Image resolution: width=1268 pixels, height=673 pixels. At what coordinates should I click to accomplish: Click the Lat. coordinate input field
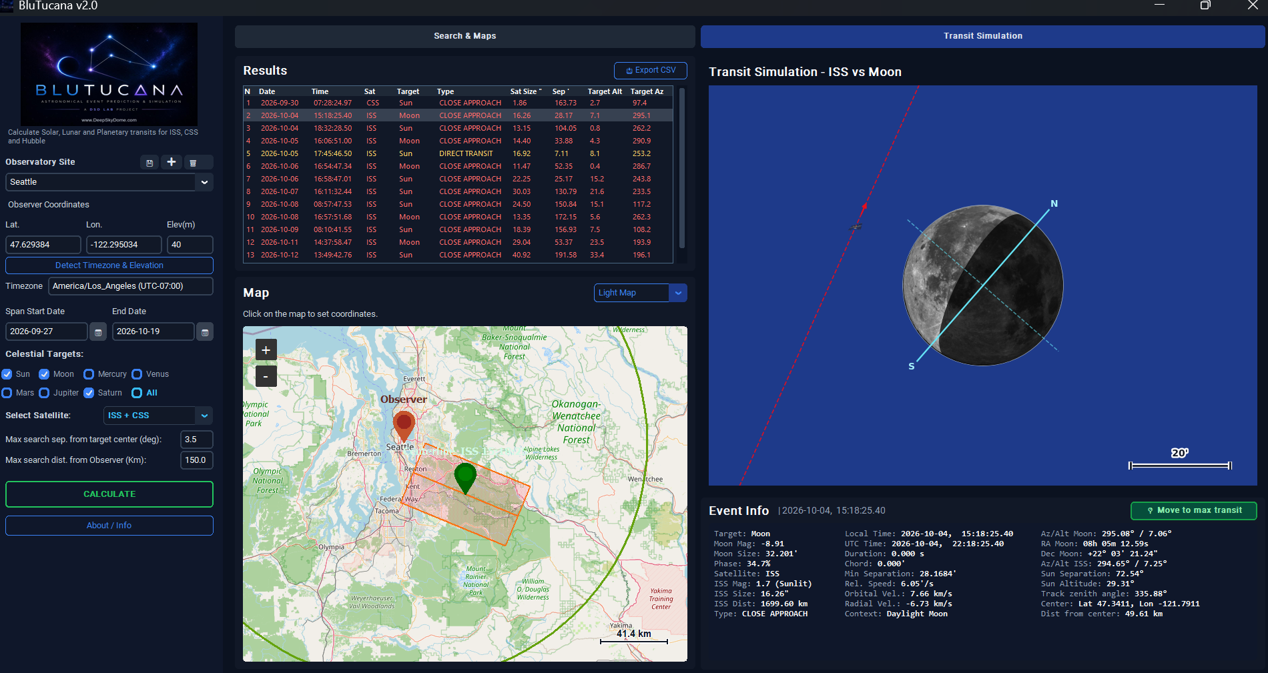tap(43, 245)
